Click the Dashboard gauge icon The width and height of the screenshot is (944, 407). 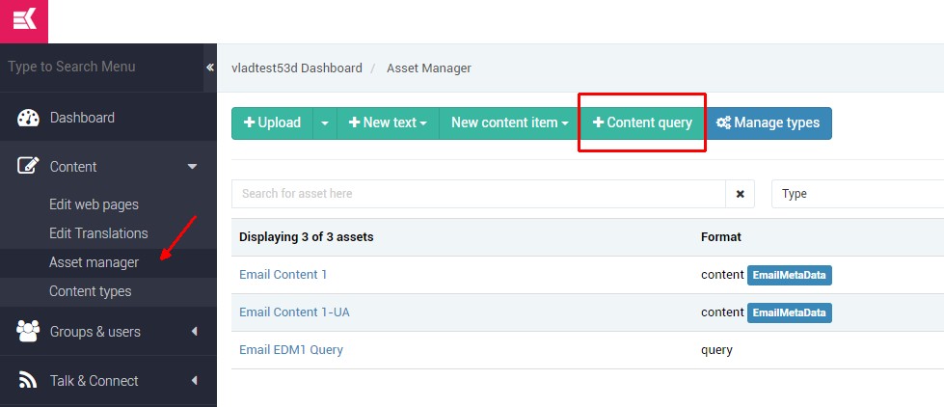(28, 118)
